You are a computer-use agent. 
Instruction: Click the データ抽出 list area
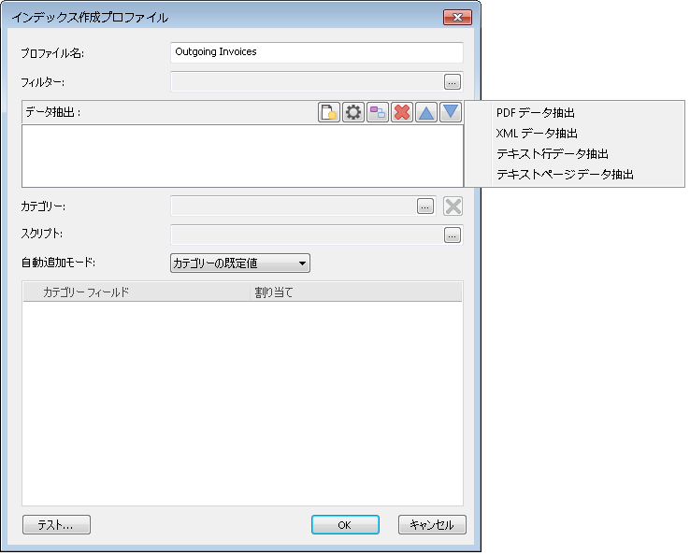(242, 156)
